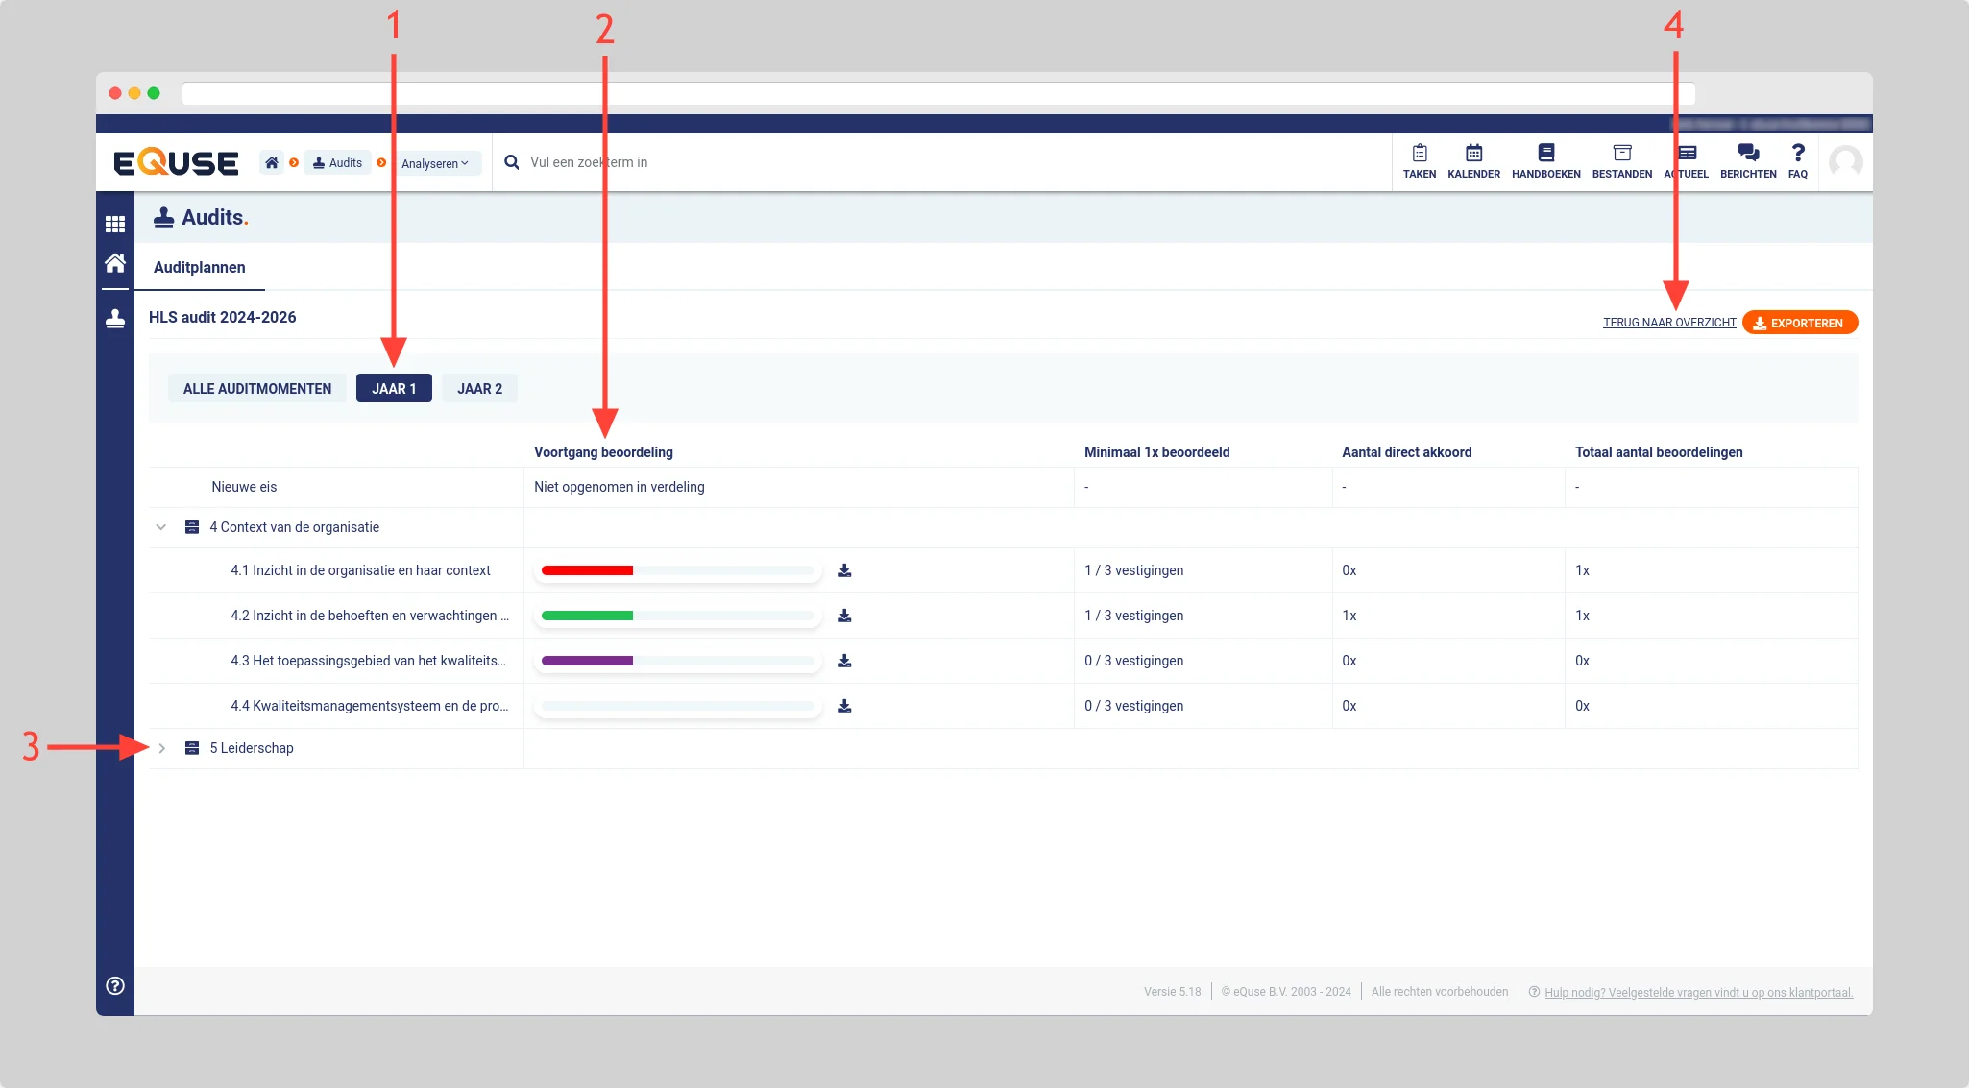Click the home icon in breadcrumb
1969x1088 pixels.
(272, 163)
